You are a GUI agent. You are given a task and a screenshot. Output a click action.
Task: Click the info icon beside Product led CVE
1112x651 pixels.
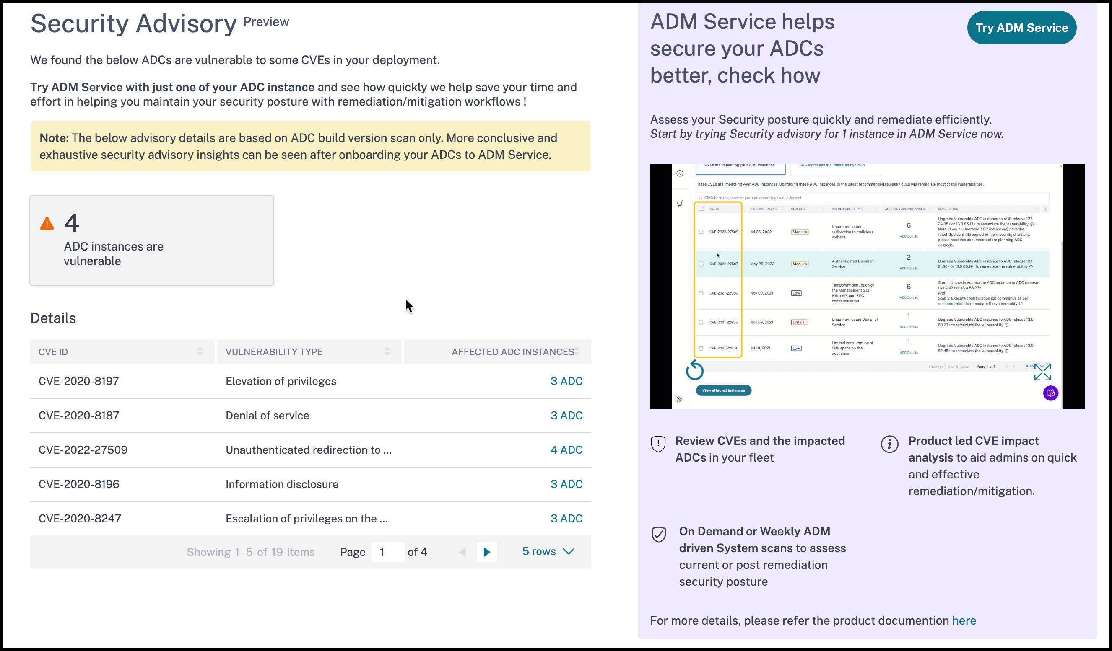(889, 444)
